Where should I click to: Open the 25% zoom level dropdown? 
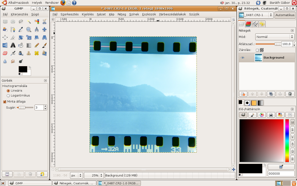coord(94,175)
